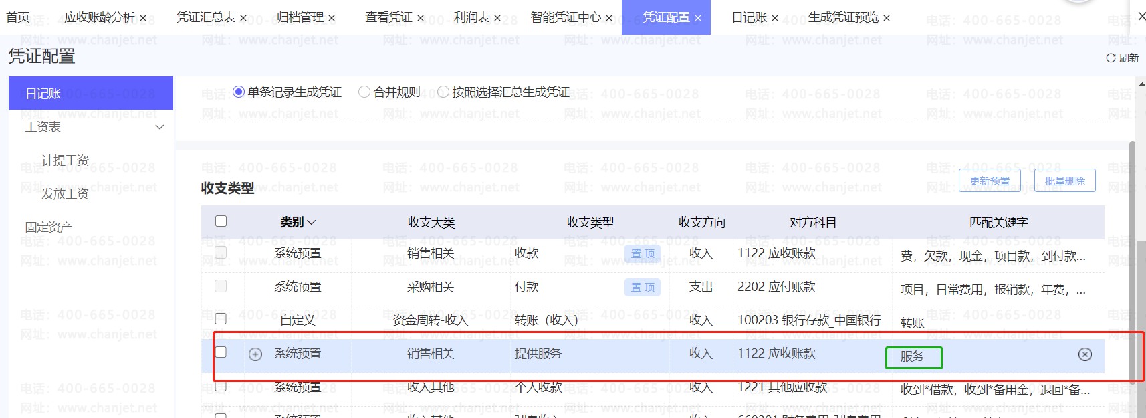This screenshot has height=418, width=1146.
Task: Expand the 工资表 sidebar section chevron
Action: click(160, 127)
